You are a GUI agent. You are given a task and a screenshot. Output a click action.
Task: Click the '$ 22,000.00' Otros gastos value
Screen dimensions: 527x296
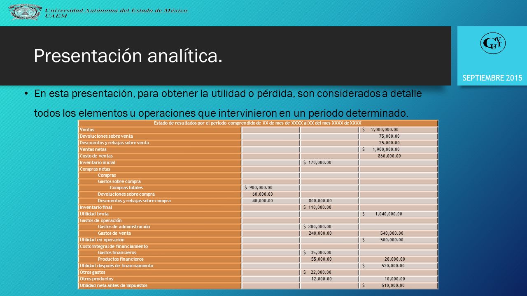click(317, 272)
